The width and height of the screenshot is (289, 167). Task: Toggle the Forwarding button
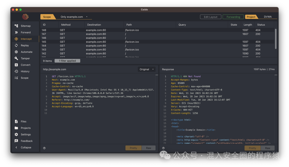[233, 17]
